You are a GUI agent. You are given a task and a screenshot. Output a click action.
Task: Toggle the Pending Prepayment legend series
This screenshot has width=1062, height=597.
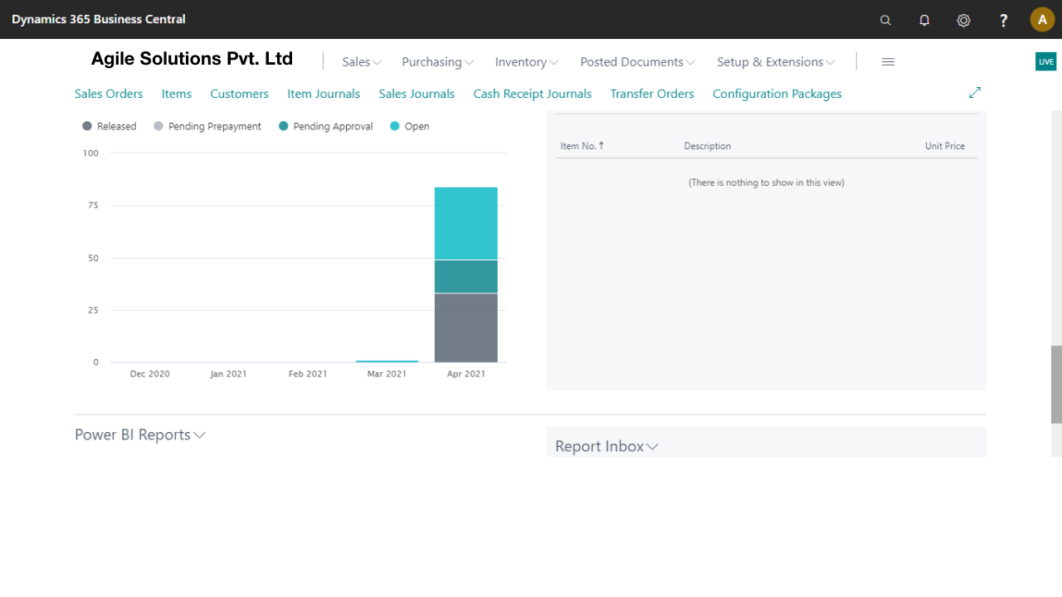pyautogui.click(x=207, y=127)
